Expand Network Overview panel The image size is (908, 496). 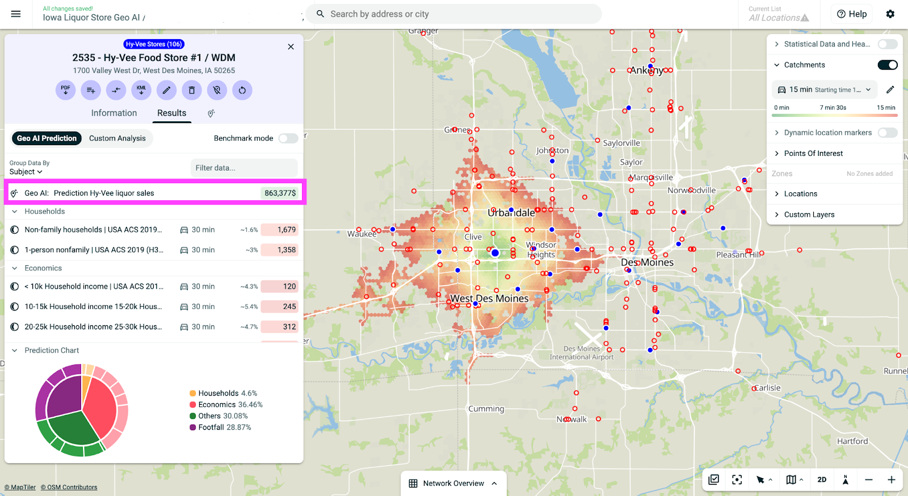(453, 484)
